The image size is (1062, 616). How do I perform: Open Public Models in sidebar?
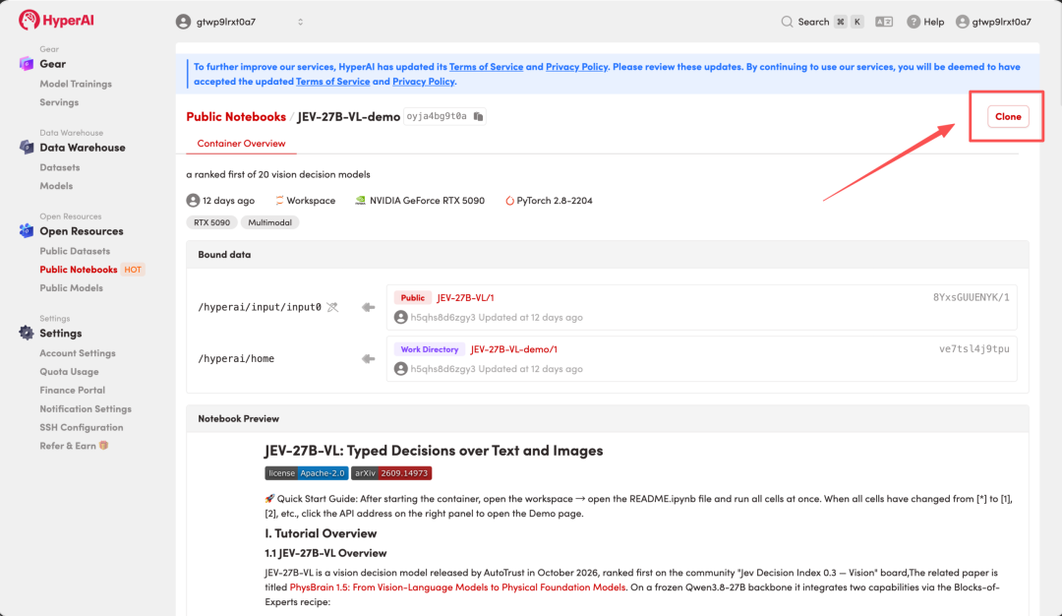pyautogui.click(x=71, y=288)
